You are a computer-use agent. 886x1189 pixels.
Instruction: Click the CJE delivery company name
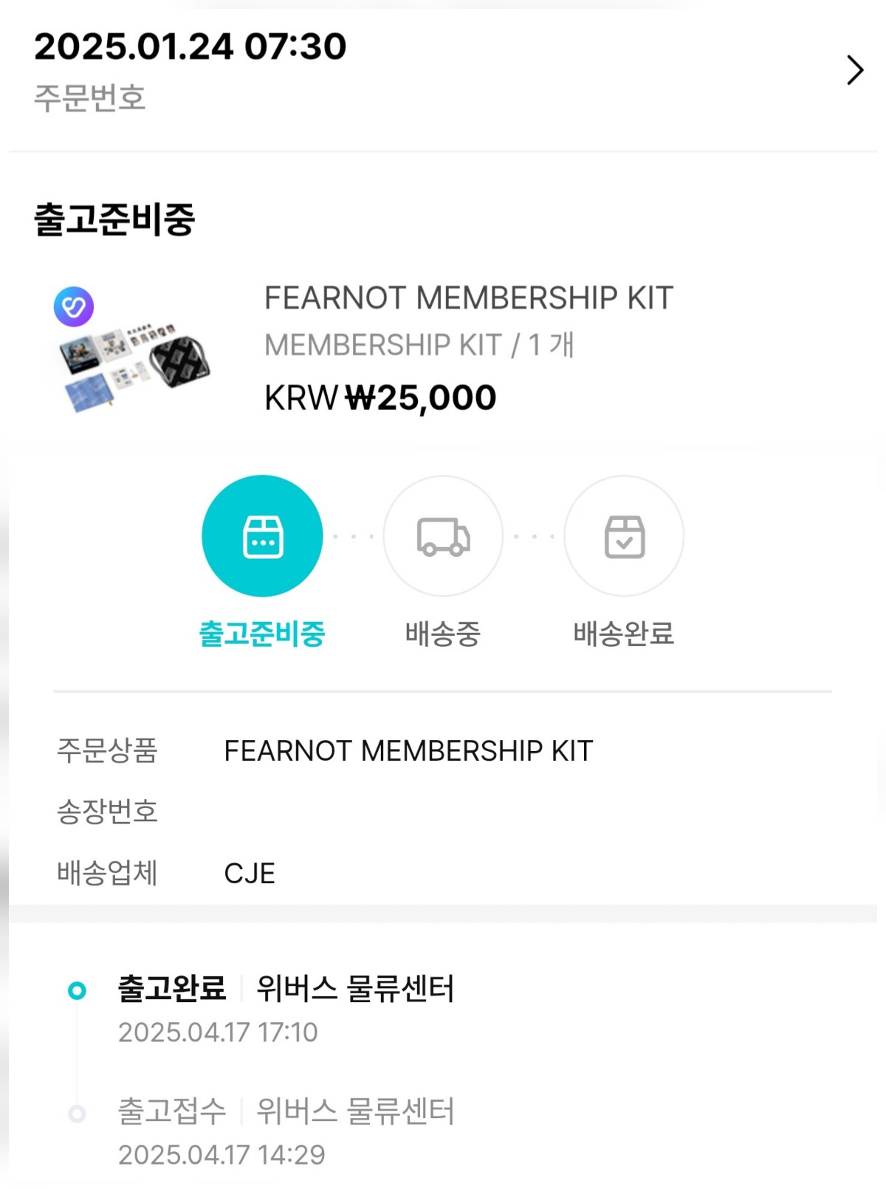(250, 874)
